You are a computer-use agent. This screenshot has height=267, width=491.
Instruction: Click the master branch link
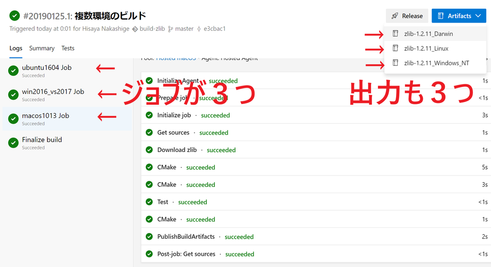click(184, 28)
